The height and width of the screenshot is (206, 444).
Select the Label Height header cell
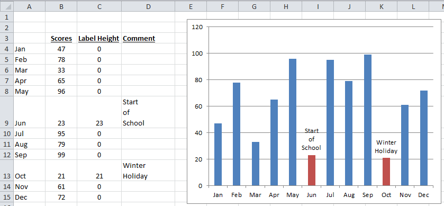[x=99, y=38]
